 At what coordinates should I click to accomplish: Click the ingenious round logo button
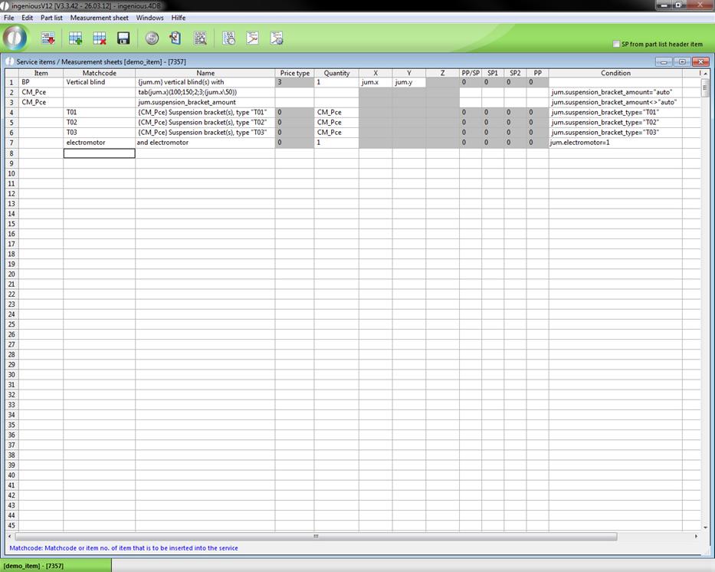[x=15, y=38]
